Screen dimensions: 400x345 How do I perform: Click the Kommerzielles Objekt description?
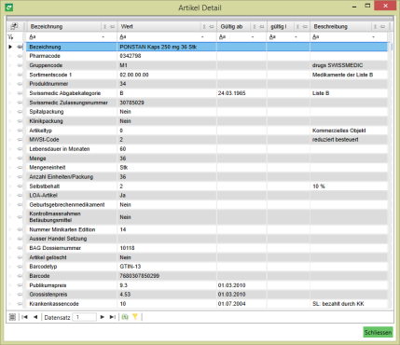coord(339,131)
